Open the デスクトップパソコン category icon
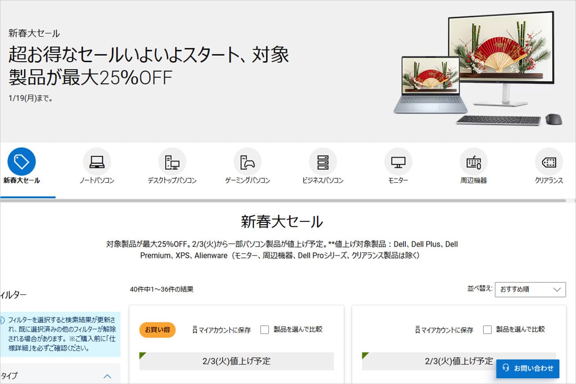The image size is (576, 384). point(172,162)
